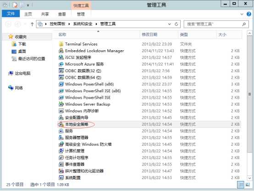
Task: Click the search magnifier icon
Action: pyautogui.click(x=244, y=24)
